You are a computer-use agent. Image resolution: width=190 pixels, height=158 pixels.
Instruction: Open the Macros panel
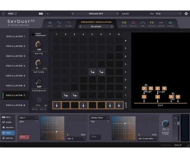[8, 127]
